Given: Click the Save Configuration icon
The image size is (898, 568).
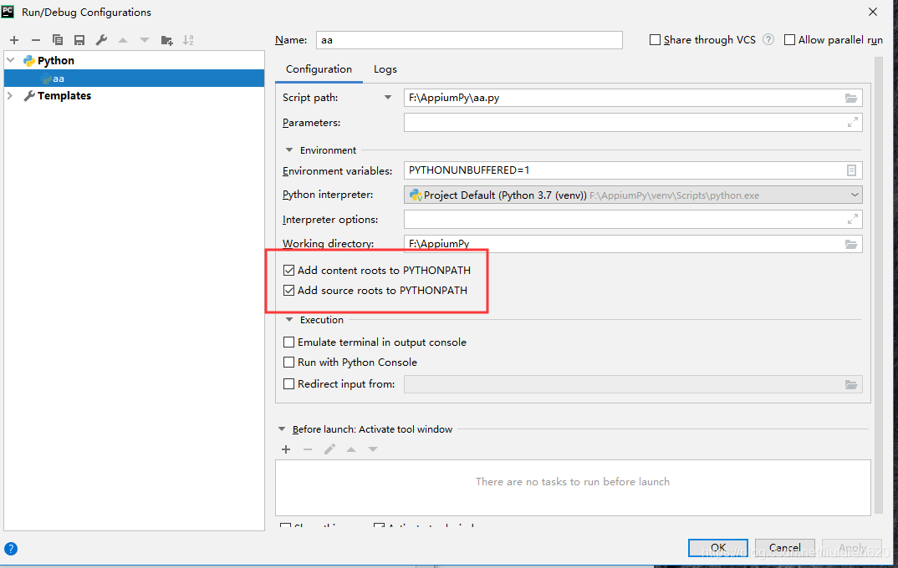Looking at the screenshot, I should coord(79,39).
